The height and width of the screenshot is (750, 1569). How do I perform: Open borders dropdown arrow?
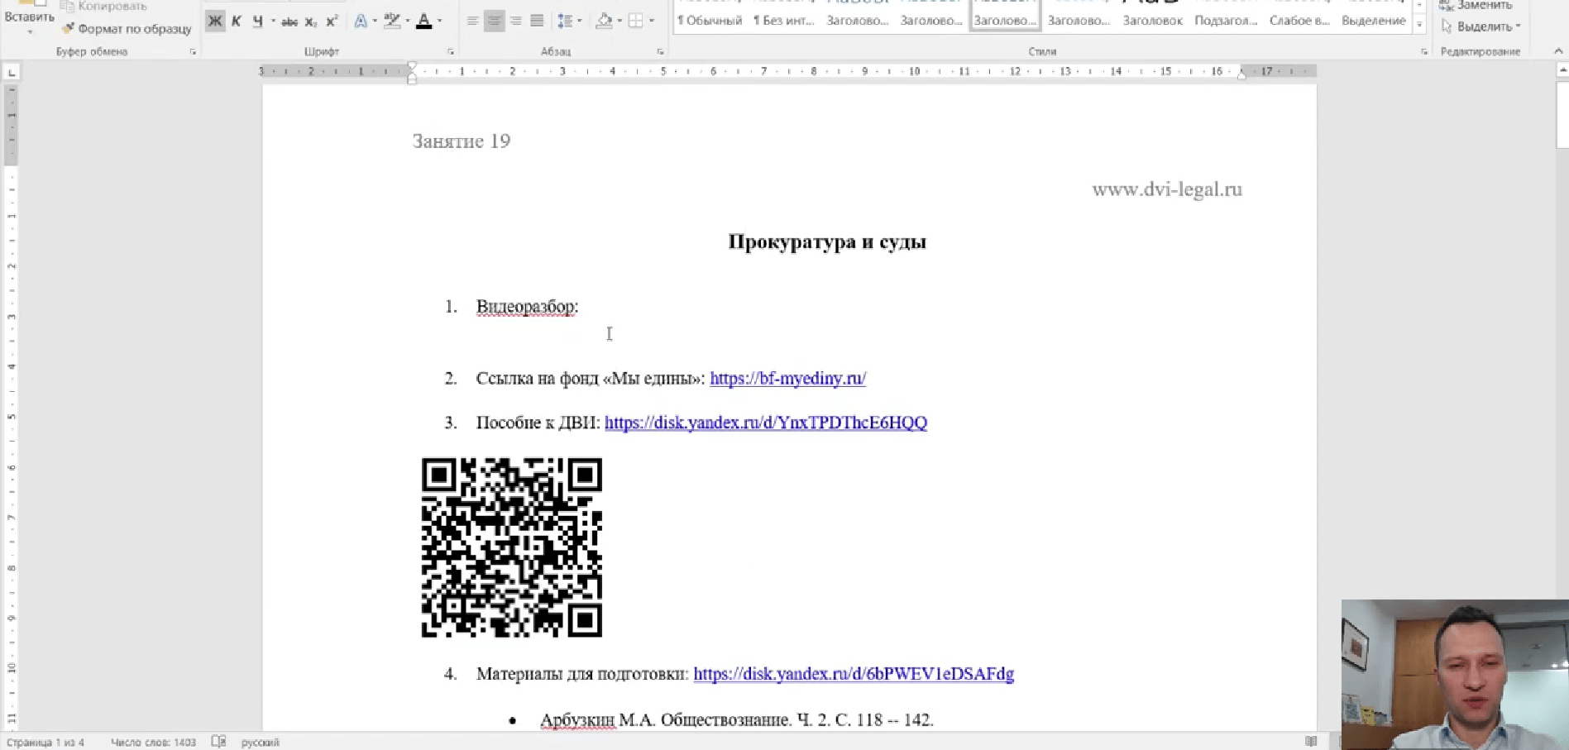coord(652,21)
